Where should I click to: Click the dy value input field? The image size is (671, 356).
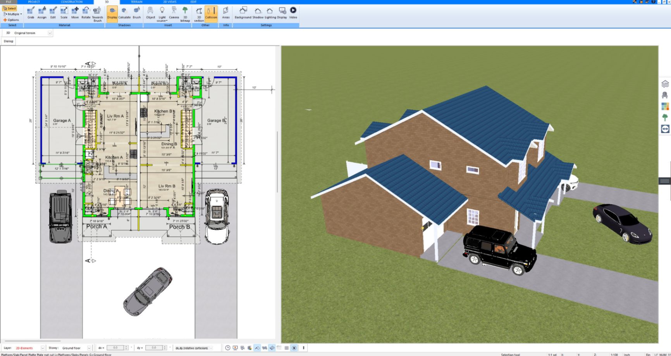point(154,348)
